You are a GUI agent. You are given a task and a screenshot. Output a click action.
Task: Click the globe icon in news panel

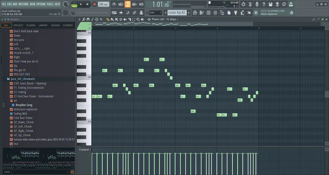(291, 12)
